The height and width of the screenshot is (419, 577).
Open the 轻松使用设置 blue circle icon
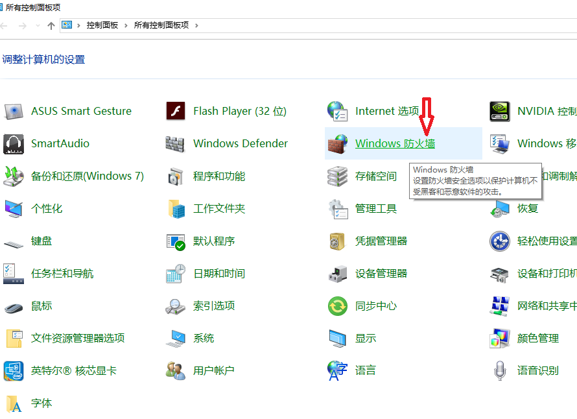coord(500,241)
